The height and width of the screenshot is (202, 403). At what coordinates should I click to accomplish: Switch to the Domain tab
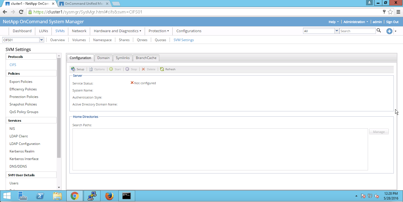tap(103, 58)
